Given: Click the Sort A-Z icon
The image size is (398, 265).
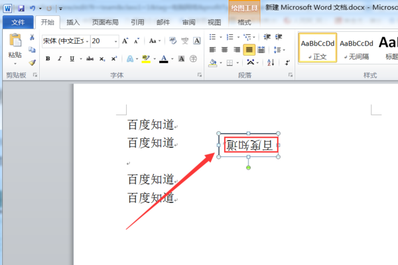Looking at the screenshot, I should point(271,62).
